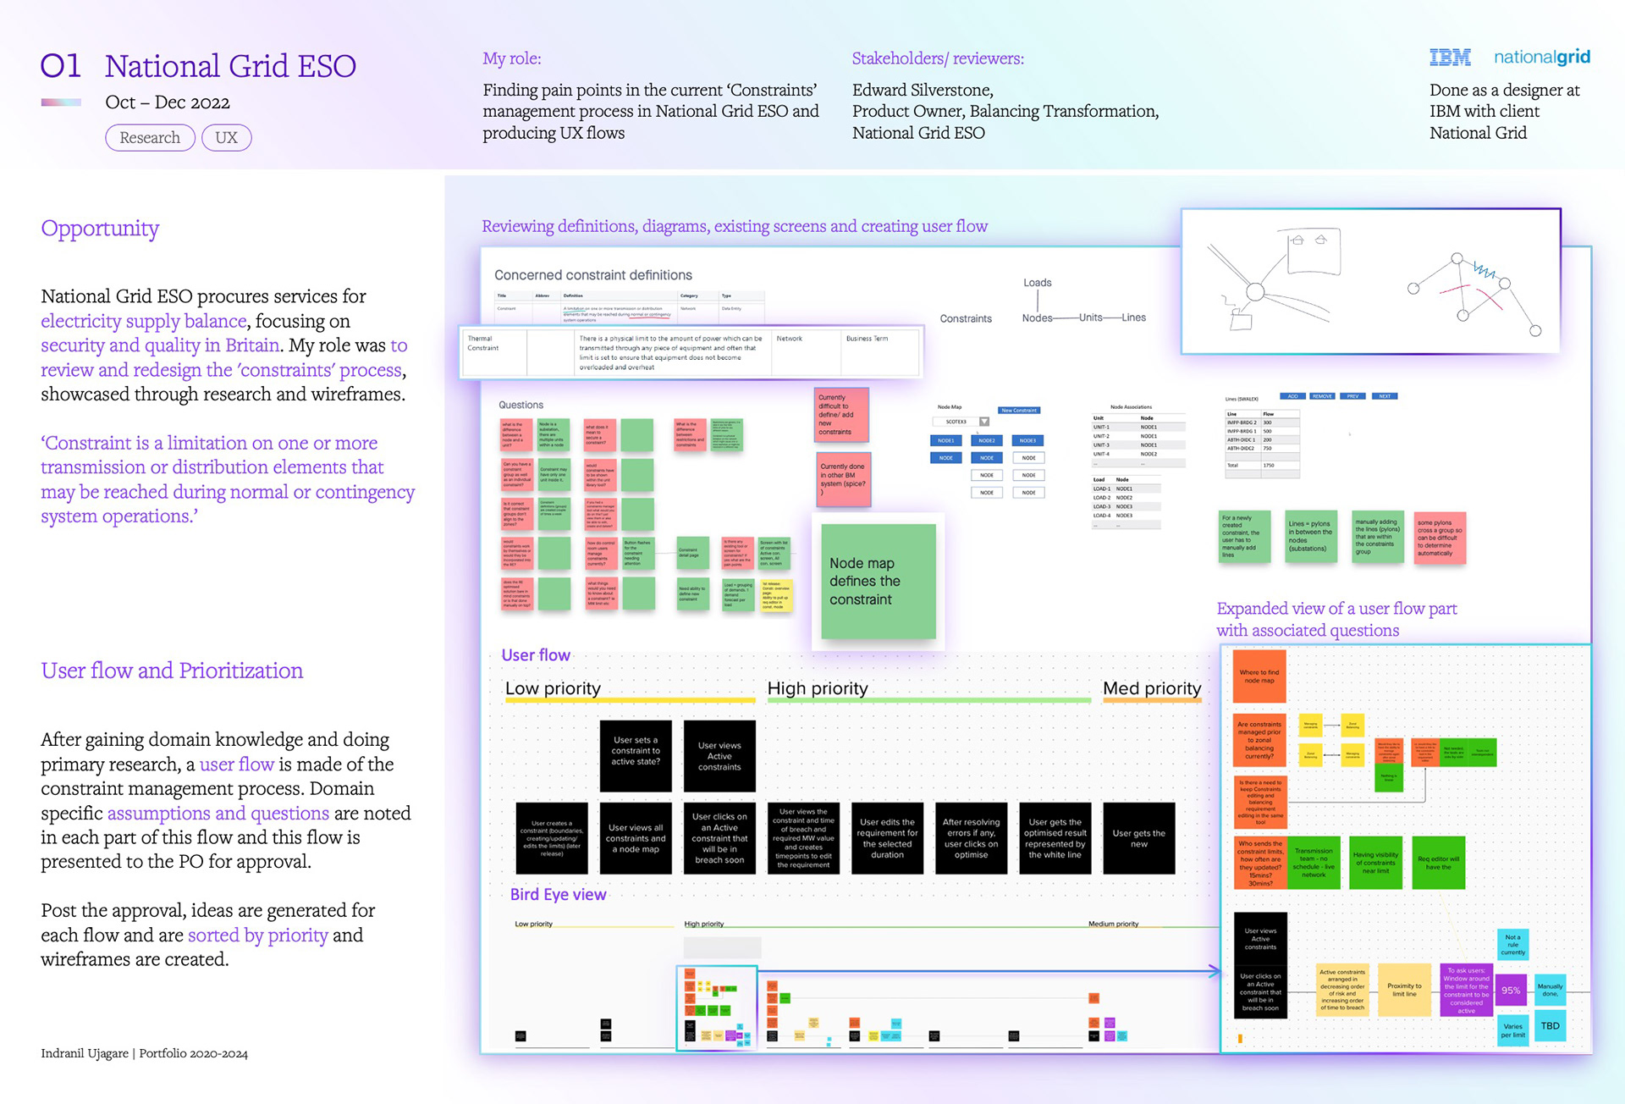
Task: Click the 'Med priority' heading in User flow
Action: pos(1152,688)
